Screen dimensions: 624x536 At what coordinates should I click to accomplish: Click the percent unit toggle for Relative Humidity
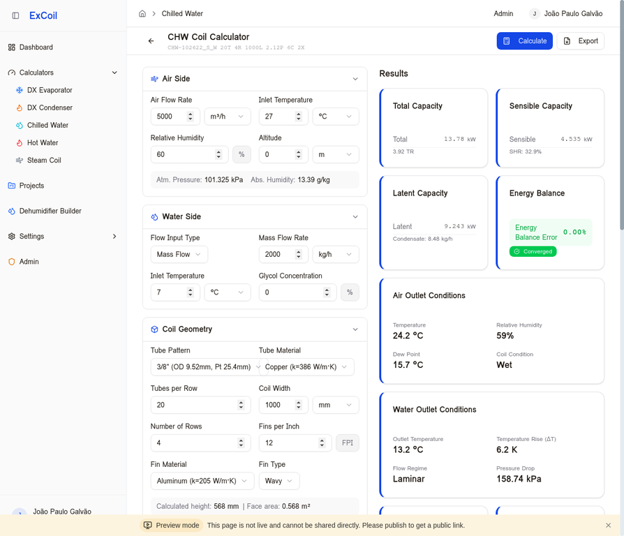242,154
